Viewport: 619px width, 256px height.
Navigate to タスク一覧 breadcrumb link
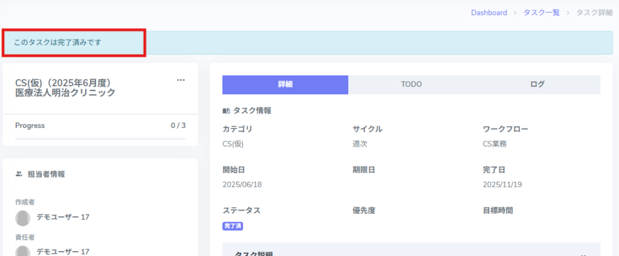(x=541, y=13)
